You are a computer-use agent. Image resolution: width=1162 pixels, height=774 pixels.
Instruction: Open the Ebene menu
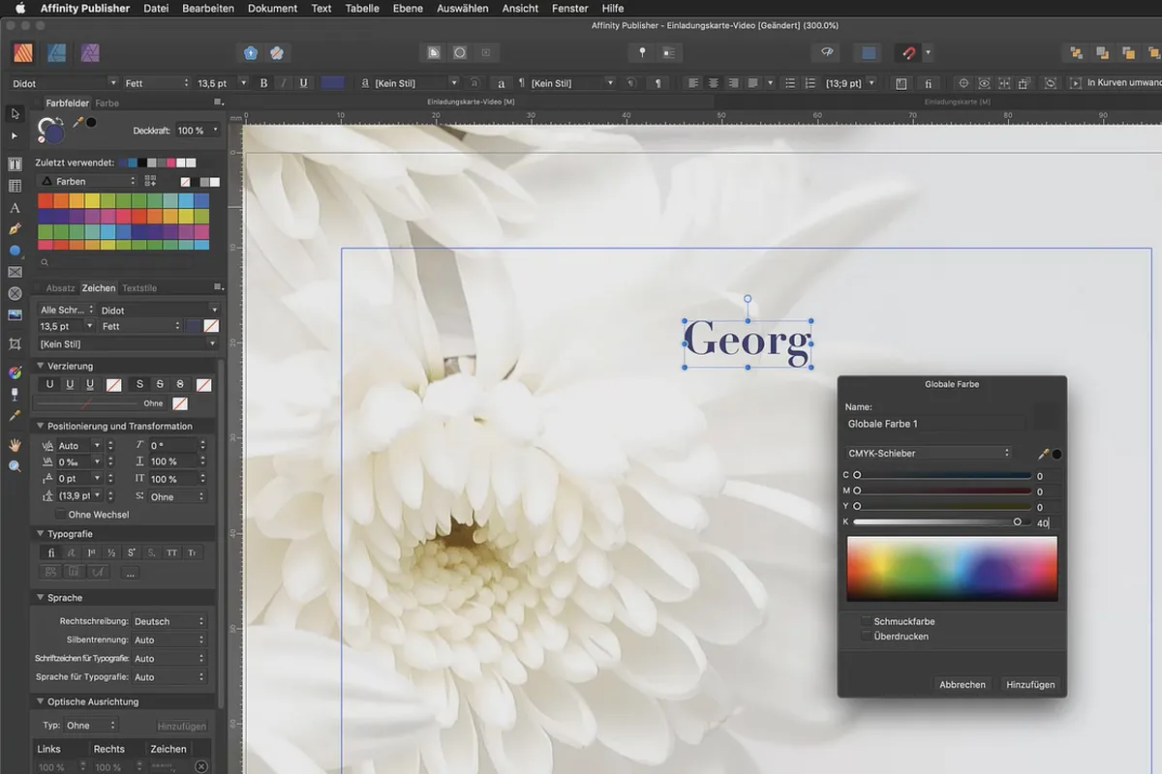pyautogui.click(x=408, y=8)
